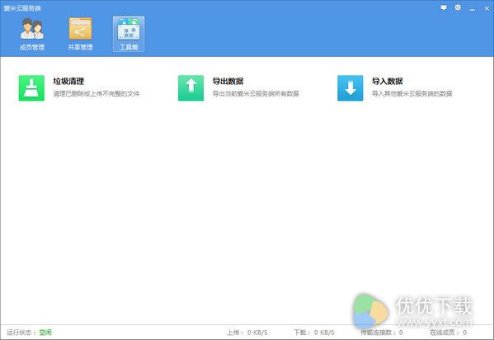Click the 导入其他爱米云服务端的数据 description
Image resolution: width=494 pixels, height=340 pixels.
(x=412, y=94)
